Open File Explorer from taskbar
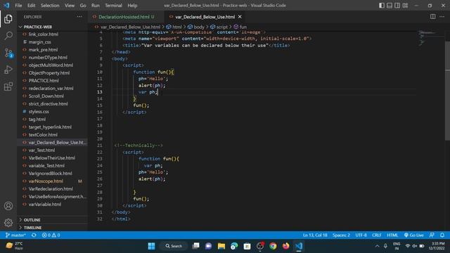Image resolution: width=450 pixels, height=253 pixels. pos(221,246)
